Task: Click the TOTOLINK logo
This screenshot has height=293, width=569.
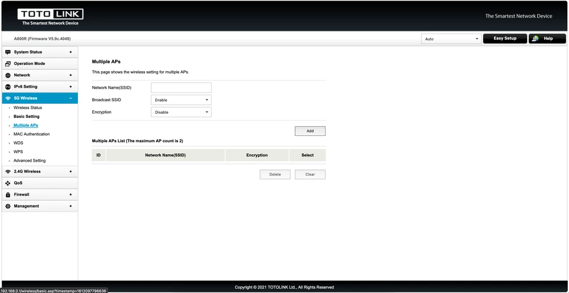Action: [x=51, y=17]
